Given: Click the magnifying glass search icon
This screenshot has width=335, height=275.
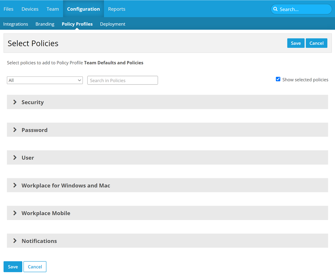Looking at the screenshot, I should 276,9.
